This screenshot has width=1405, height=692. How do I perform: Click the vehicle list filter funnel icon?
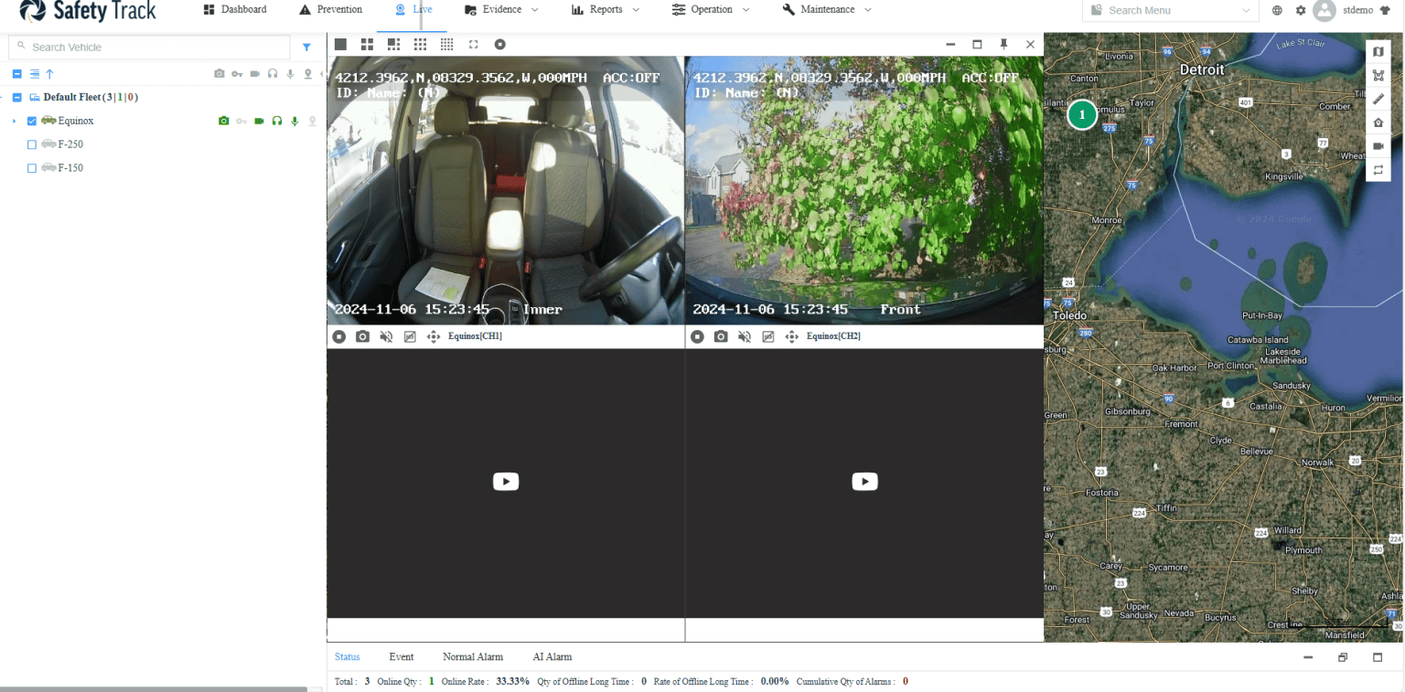pyautogui.click(x=306, y=47)
